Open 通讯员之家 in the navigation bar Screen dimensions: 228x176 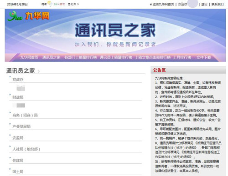point(51,57)
